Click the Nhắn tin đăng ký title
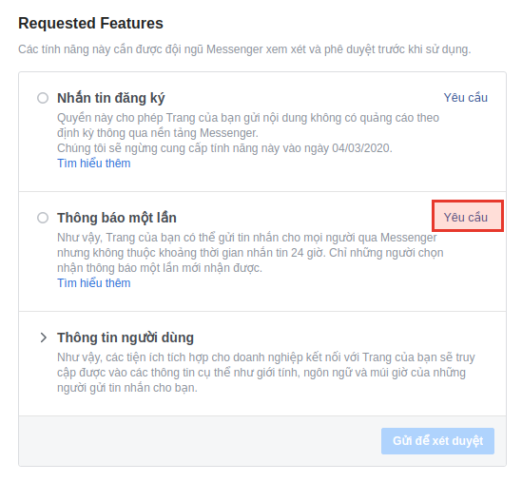 click(111, 98)
